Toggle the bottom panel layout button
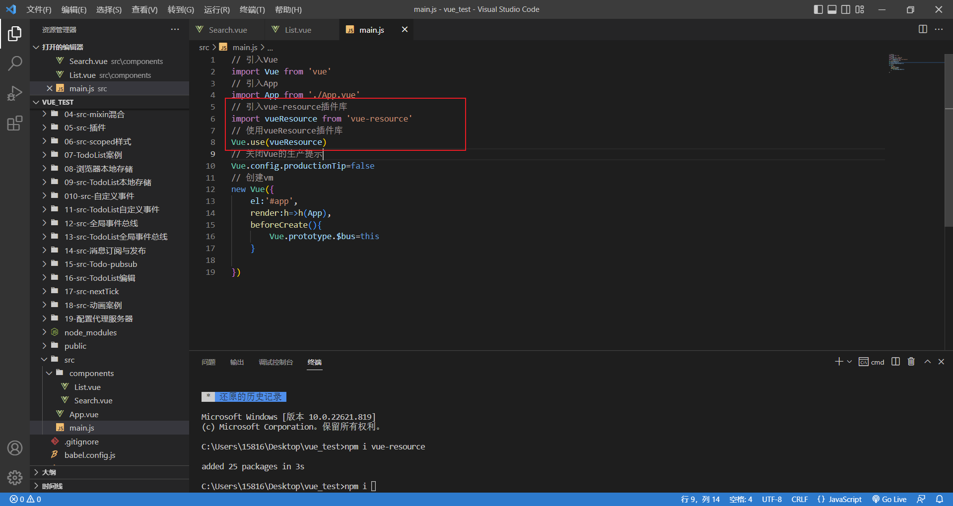The image size is (953, 506). 832,9
